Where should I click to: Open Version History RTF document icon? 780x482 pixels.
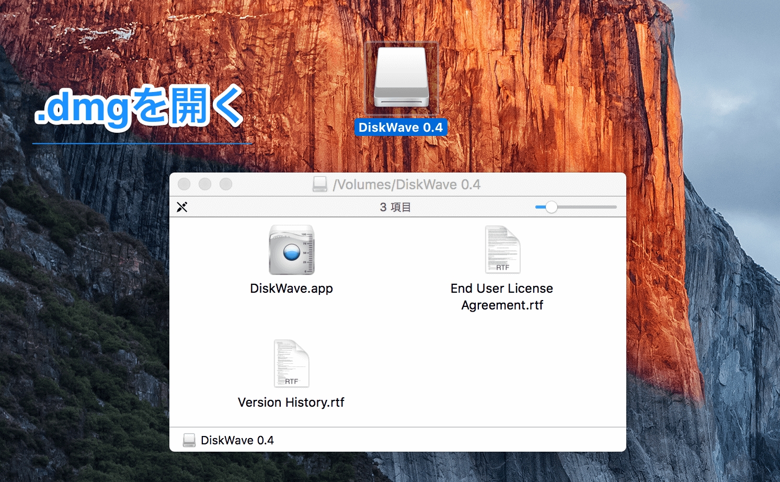coord(292,364)
